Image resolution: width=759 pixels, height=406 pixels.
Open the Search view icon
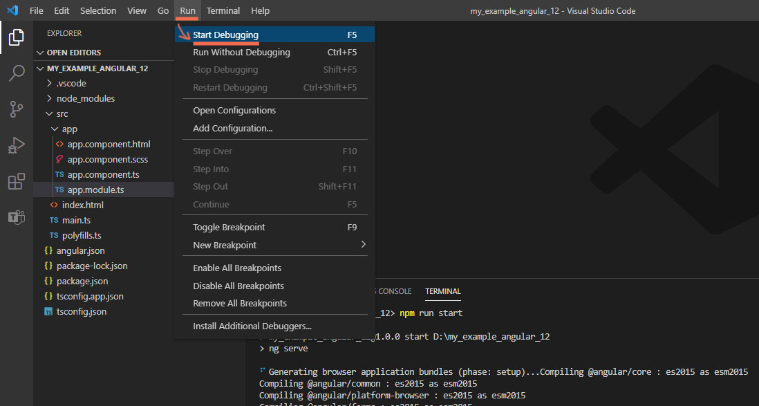[x=16, y=73]
